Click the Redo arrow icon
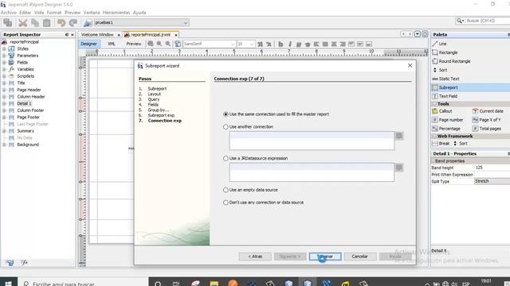 pos(73,23)
